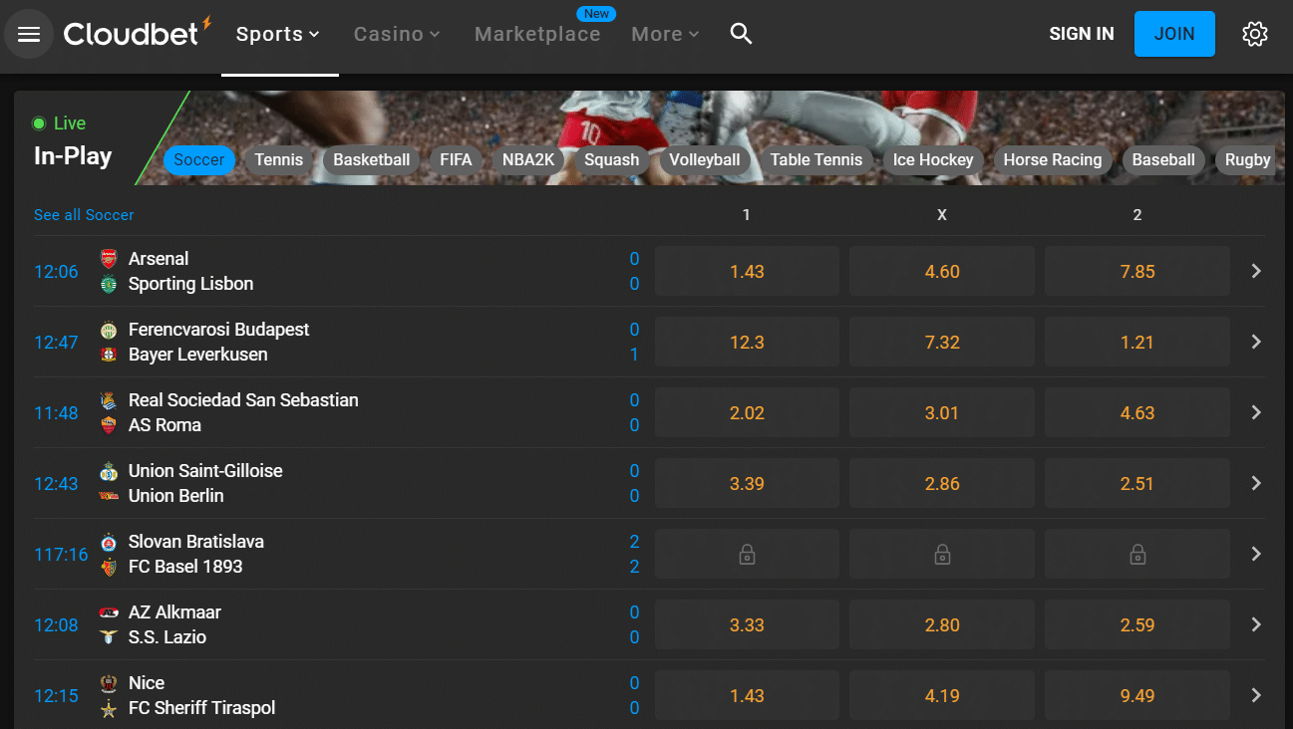Open Ferencvarosi vs Leverkusen markets arrow

click(x=1256, y=342)
